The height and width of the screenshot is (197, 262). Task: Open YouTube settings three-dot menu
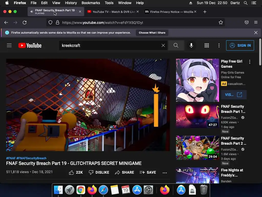pyautogui.click(x=219, y=45)
